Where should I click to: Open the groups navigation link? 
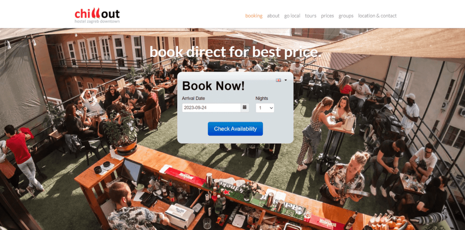(x=346, y=16)
